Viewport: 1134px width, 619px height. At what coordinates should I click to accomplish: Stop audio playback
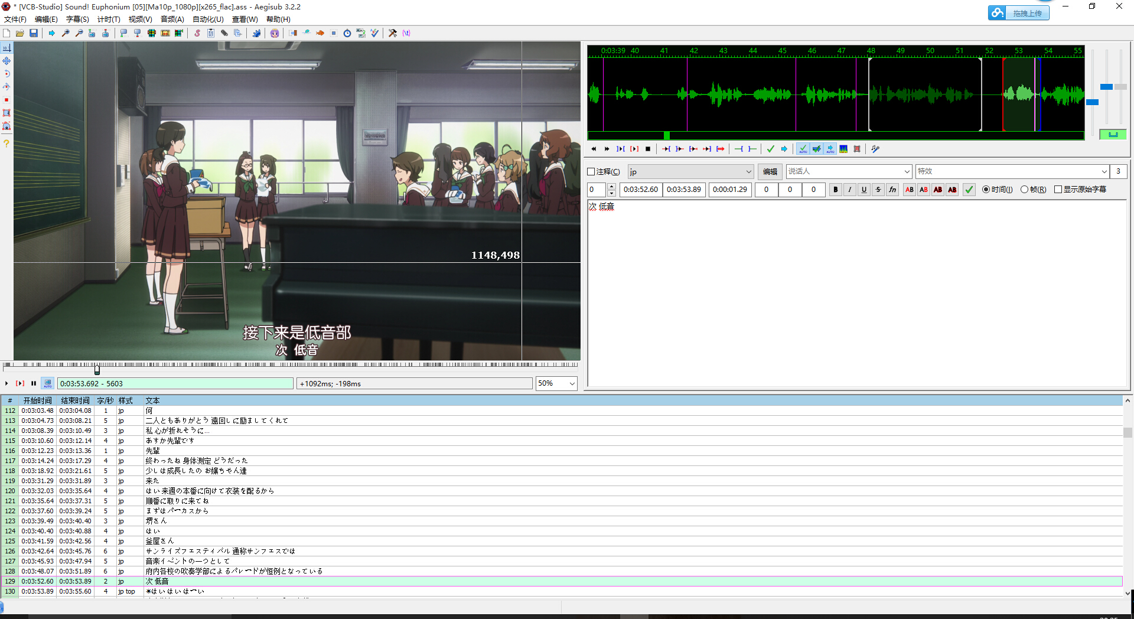[x=648, y=149]
